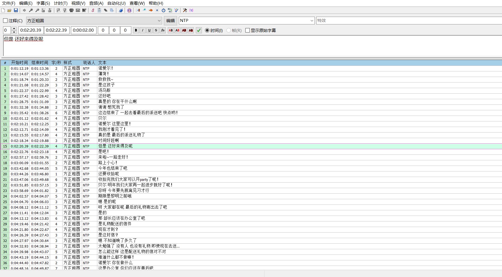This screenshot has width=502, height=277.
Task: Select lines visible on current frame
Action: [71, 10]
